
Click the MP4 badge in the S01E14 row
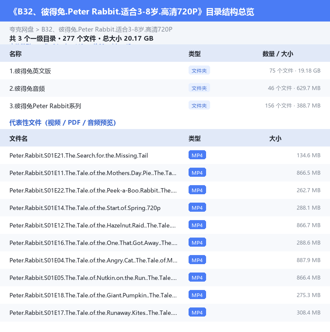(197, 208)
